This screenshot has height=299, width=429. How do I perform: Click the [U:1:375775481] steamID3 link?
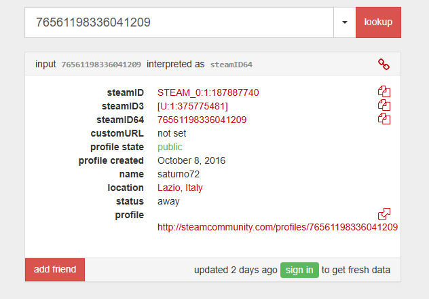tap(193, 106)
